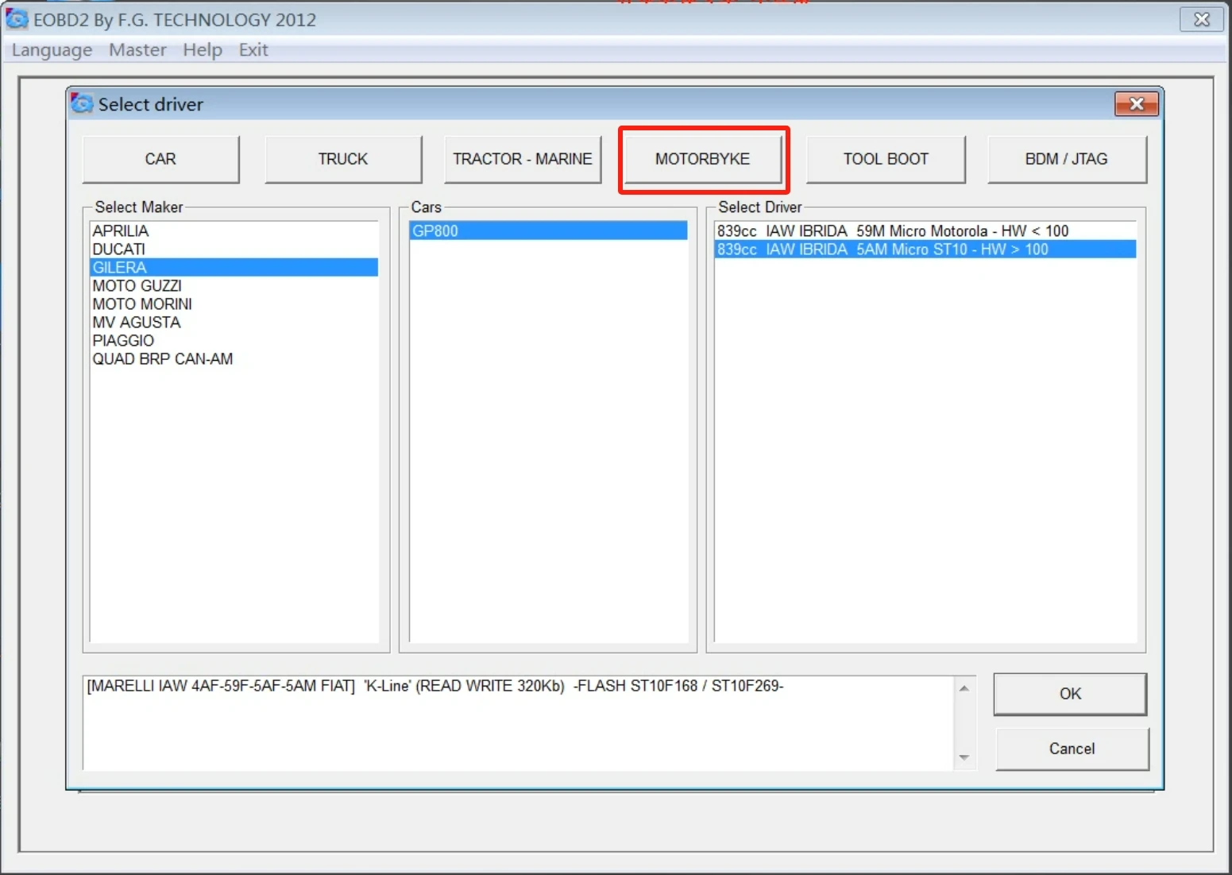This screenshot has height=875, width=1232.
Task: Click the EOBD2 application title bar icon
Action: 17,19
